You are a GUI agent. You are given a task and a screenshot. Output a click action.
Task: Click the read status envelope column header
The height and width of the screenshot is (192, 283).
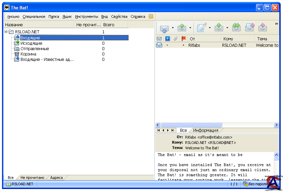coord(159,39)
